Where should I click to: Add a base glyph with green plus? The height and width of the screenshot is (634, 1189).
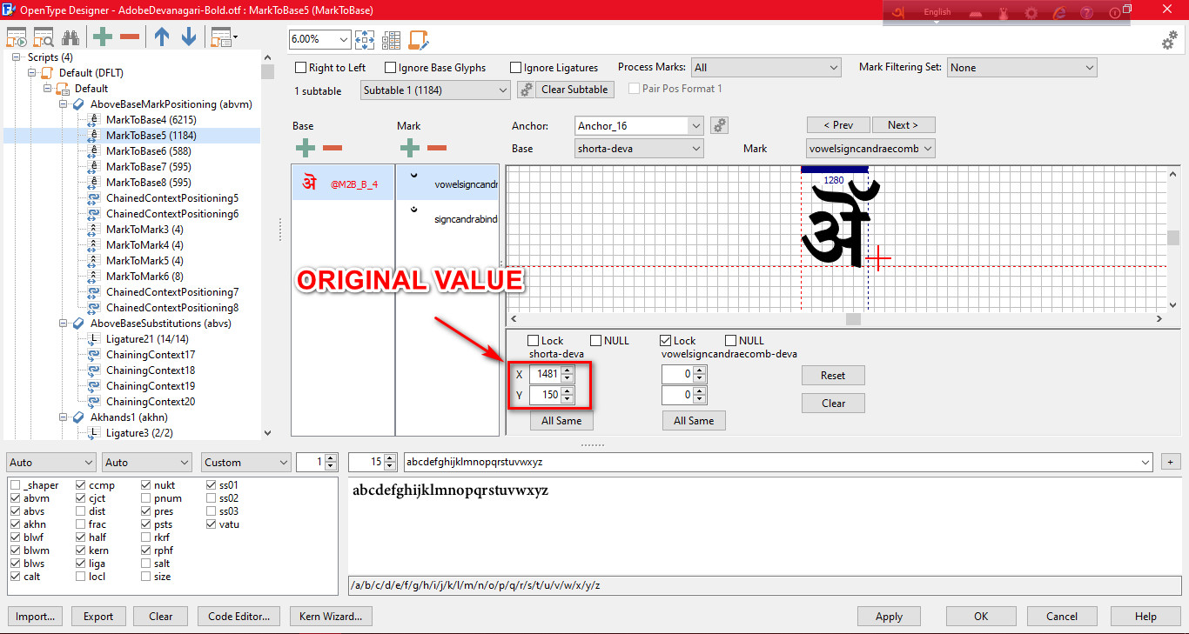click(305, 149)
